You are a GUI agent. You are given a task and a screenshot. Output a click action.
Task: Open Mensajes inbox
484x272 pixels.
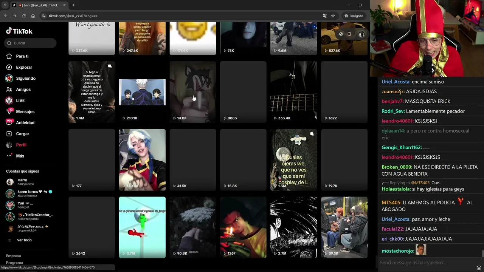pyautogui.click(x=25, y=111)
